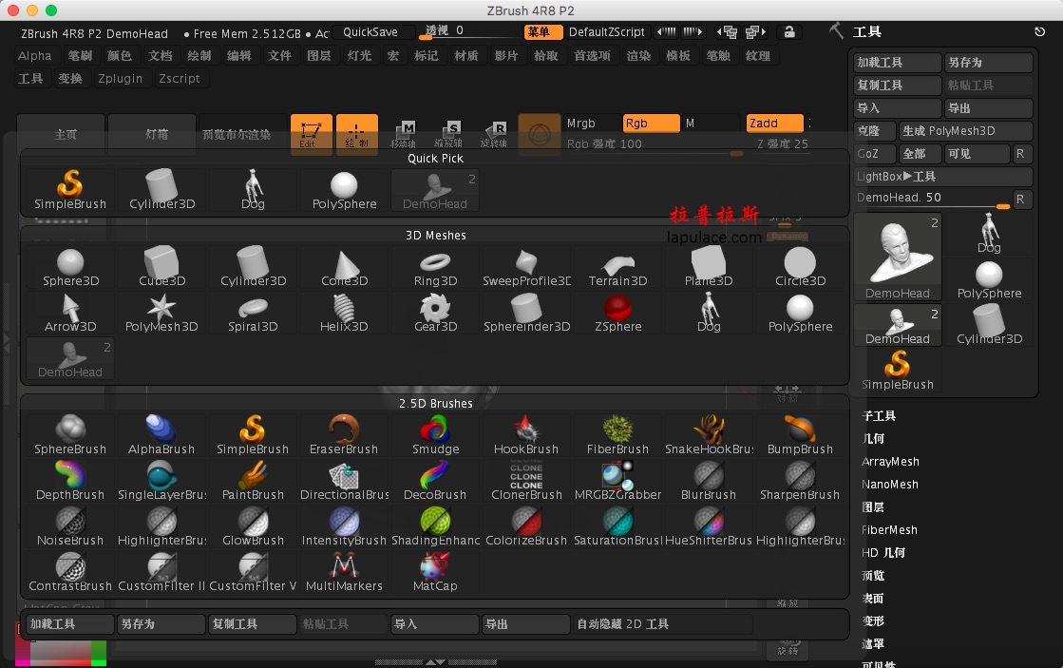The width and height of the screenshot is (1063, 668).
Task: Choose the FiberBrush tool
Action: point(617,436)
